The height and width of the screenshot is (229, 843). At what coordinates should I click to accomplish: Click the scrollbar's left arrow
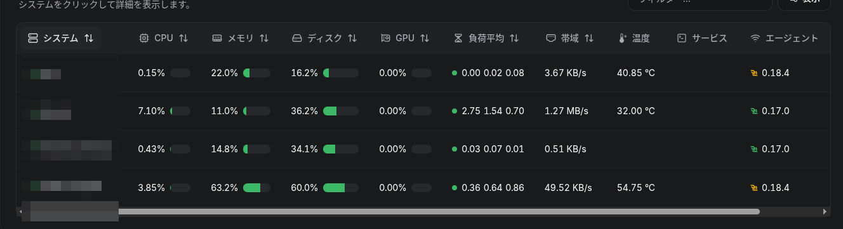click(21, 211)
